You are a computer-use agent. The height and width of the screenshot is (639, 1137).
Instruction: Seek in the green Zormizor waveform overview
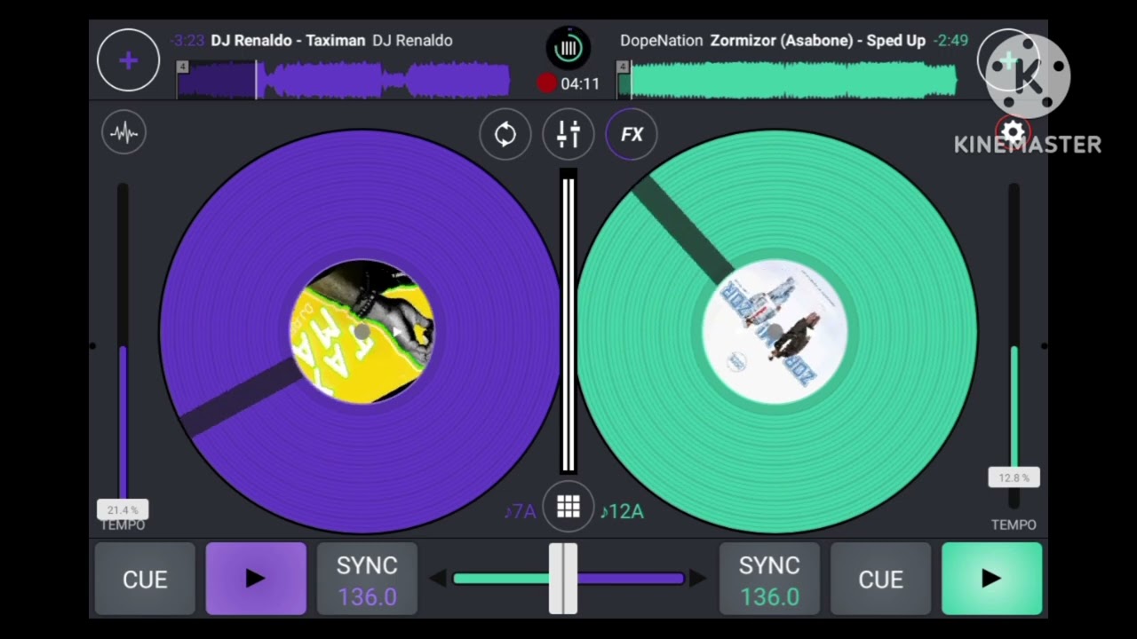(788, 80)
